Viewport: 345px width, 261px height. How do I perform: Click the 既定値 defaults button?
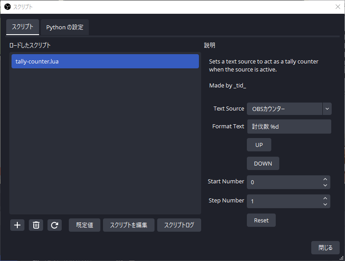[84, 225]
